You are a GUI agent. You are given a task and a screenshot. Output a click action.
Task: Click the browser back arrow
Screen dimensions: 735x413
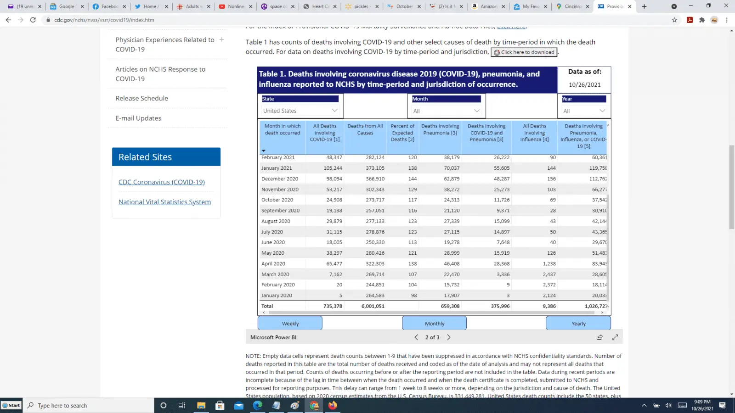coord(8,20)
